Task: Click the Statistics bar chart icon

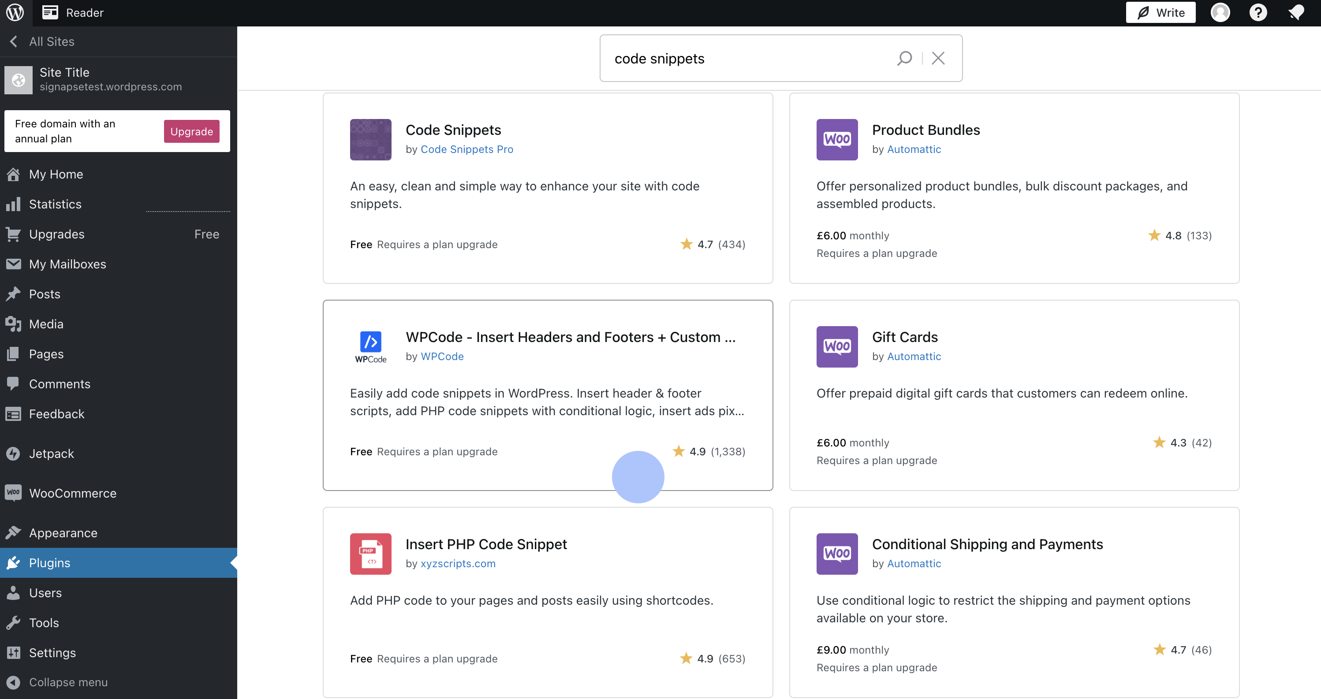Action: [13, 204]
